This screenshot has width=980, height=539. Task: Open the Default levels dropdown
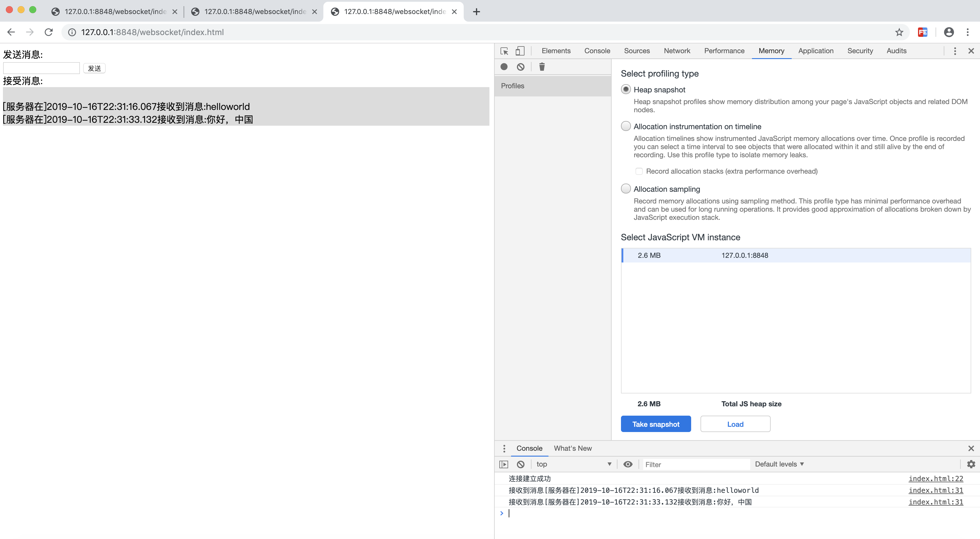[x=779, y=464]
